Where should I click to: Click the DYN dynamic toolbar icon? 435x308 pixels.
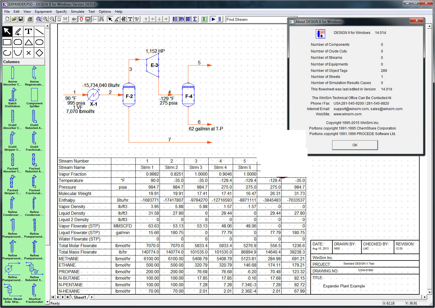pyautogui.click(x=182, y=19)
